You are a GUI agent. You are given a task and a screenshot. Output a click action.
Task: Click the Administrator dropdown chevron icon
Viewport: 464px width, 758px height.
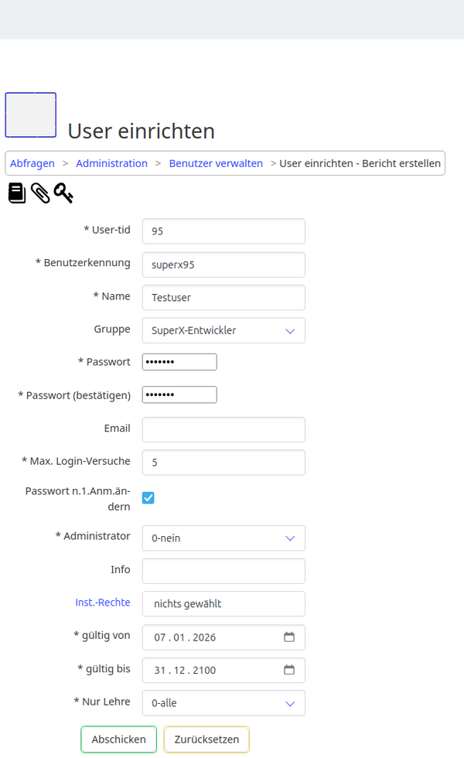tap(290, 538)
